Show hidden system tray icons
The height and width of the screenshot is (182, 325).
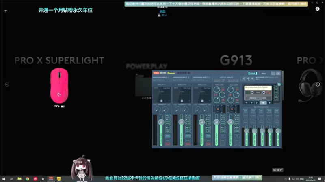pos(286,179)
